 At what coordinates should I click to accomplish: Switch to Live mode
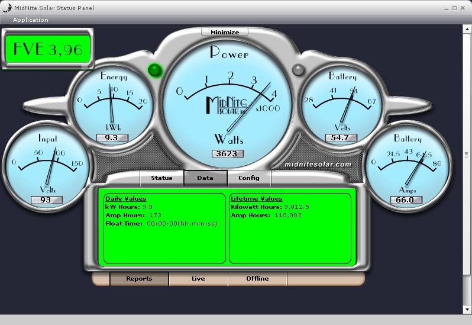click(198, 278)
